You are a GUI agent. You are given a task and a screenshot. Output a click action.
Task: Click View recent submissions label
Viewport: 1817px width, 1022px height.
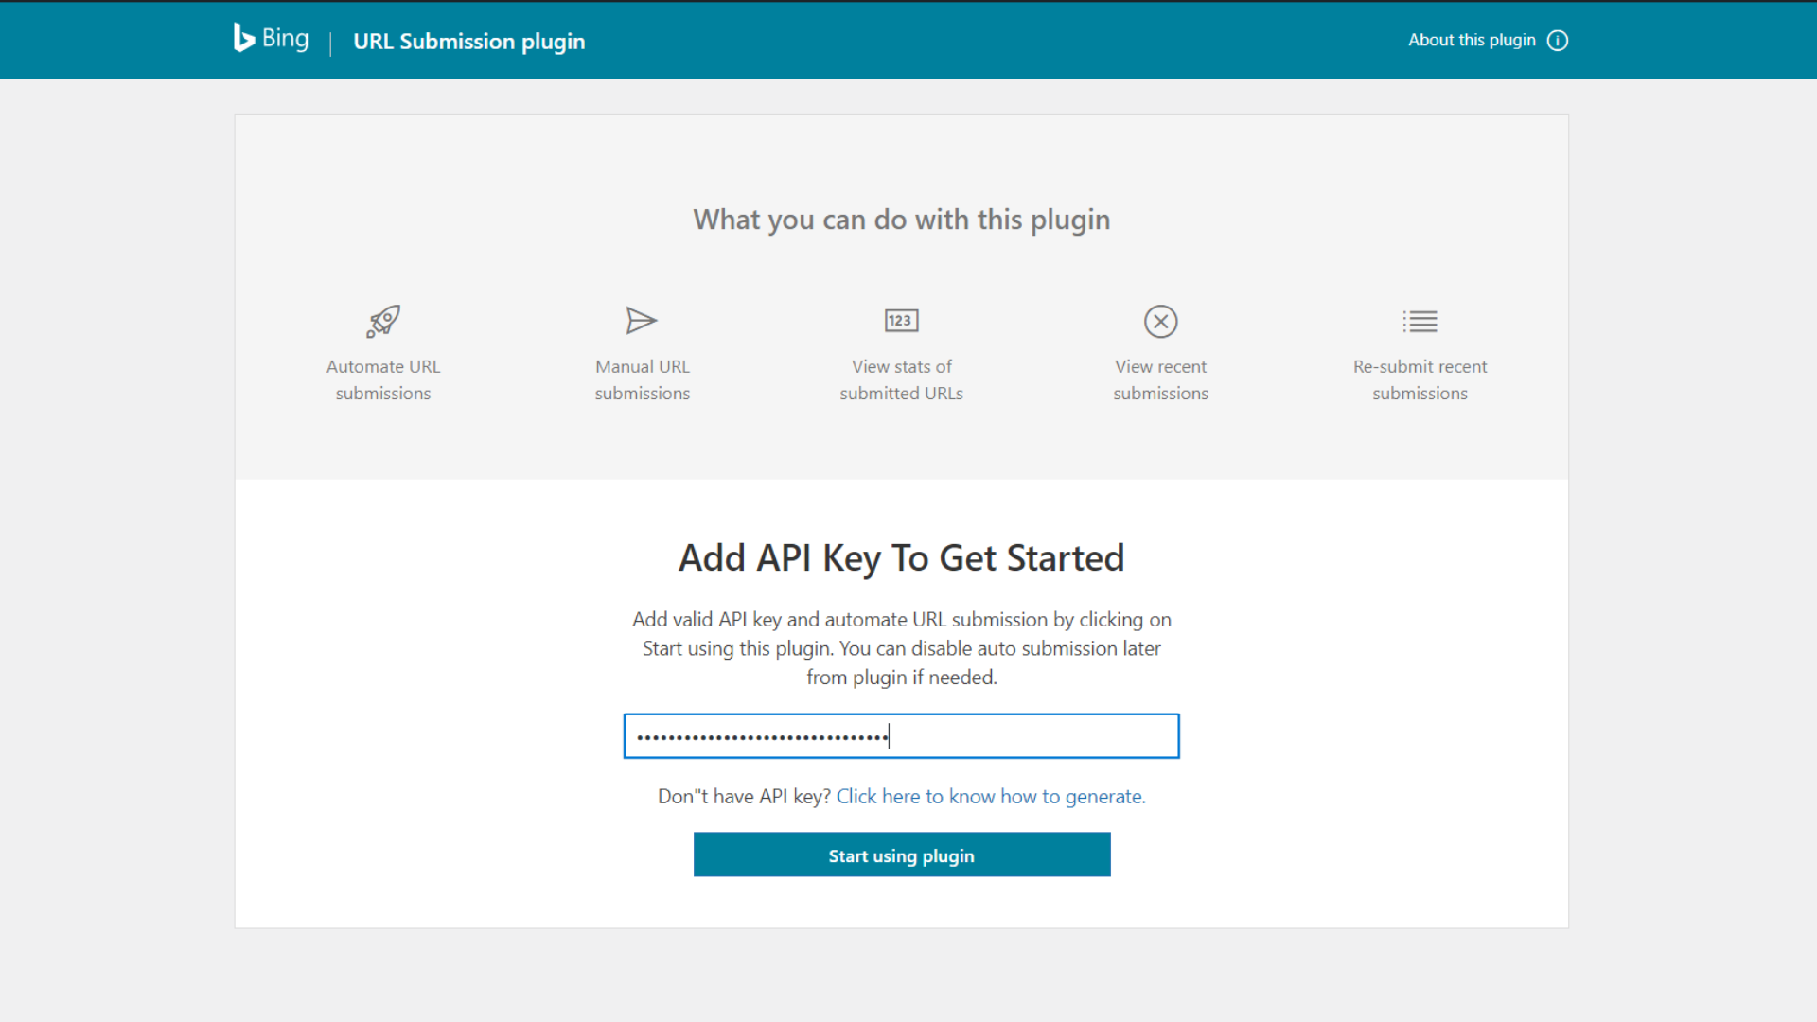click(1160, 379)
